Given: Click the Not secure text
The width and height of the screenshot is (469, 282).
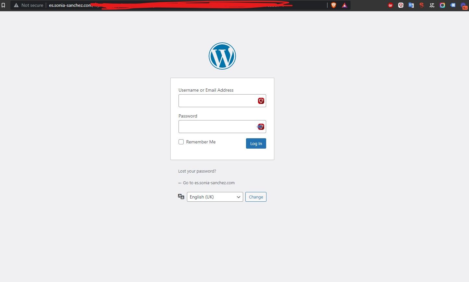Looking at the screenshot, I should coord(32,5).
